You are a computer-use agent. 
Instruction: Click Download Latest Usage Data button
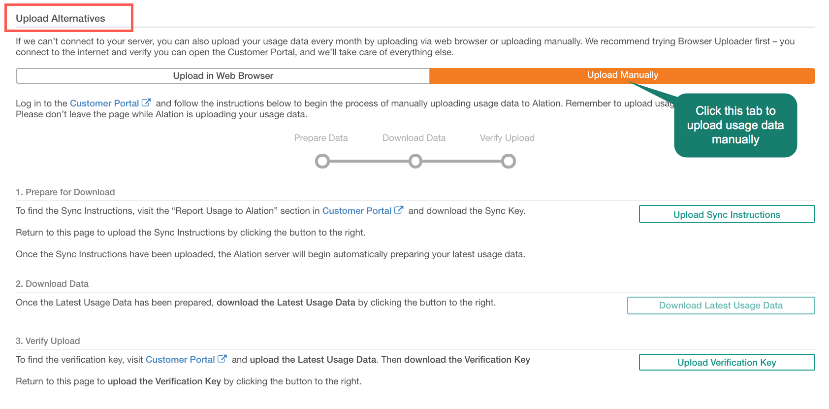(x=721, y=306)
